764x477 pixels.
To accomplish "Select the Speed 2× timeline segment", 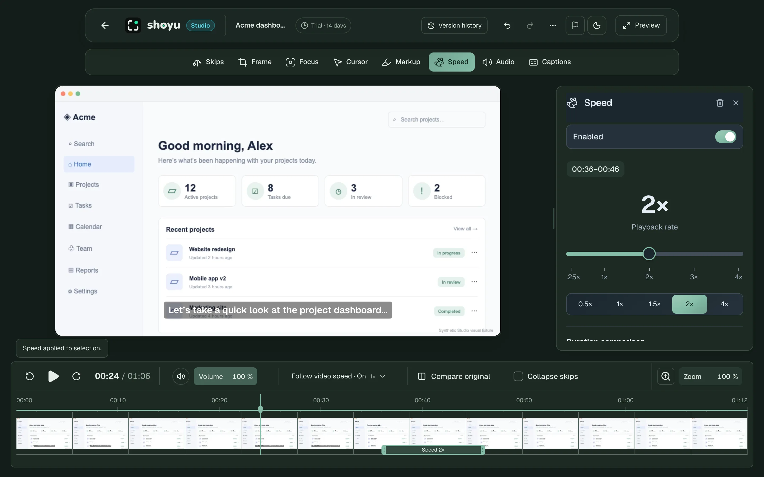I will click(x=433, y=450).
